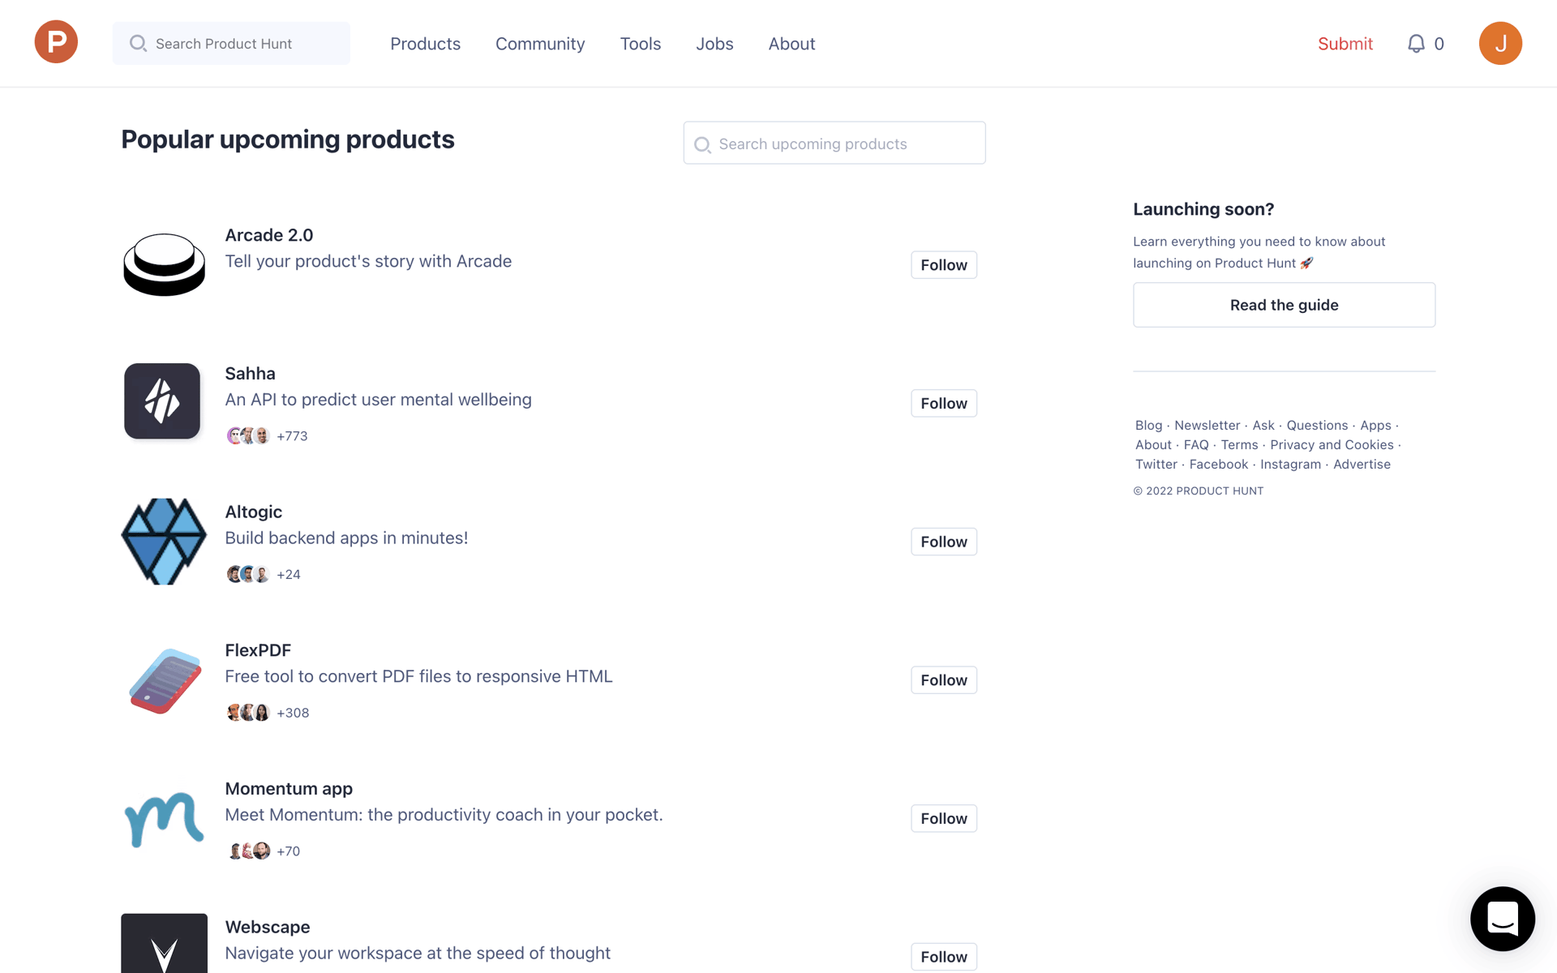The height and width of the screenshot is (973, 1557).
Task: Click the Arcade 2.0 product logo
Action: [x=164, y=264]
